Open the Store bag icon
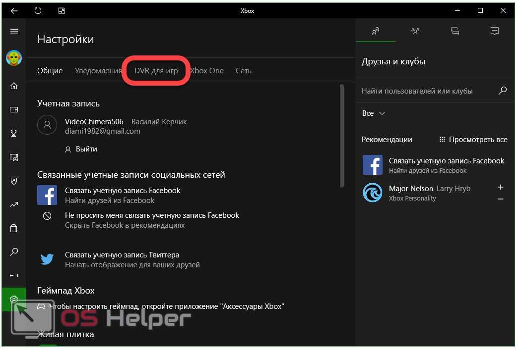This screenshot has width=519, height=349. point(14,228)
